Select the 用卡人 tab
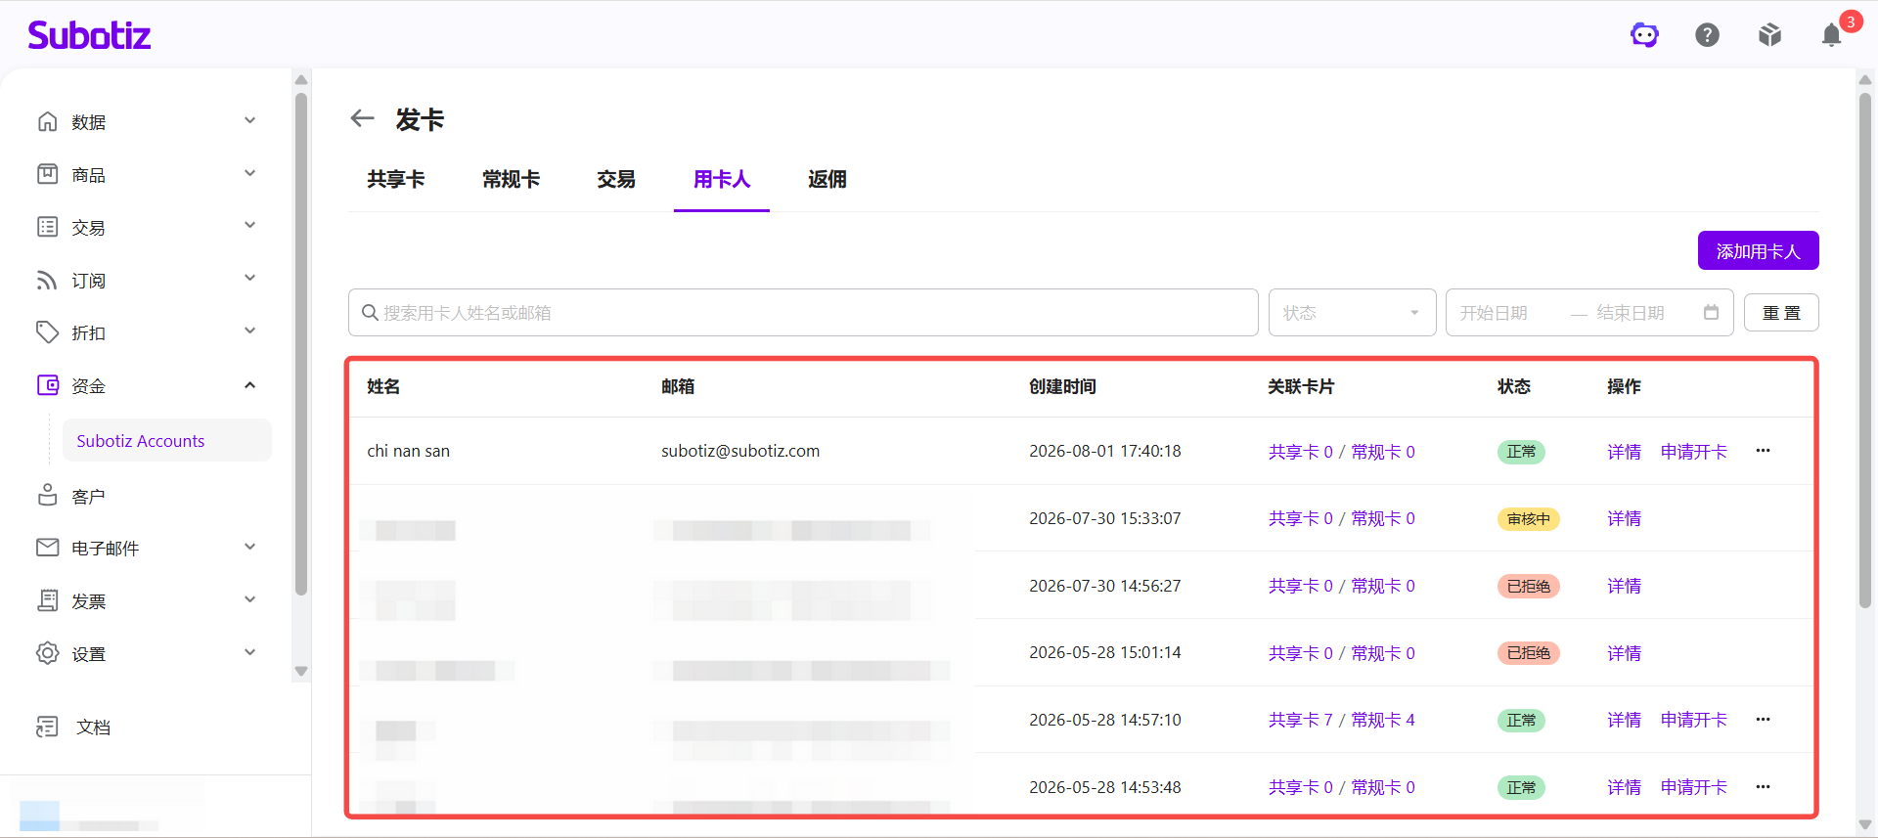 [722, 180]
